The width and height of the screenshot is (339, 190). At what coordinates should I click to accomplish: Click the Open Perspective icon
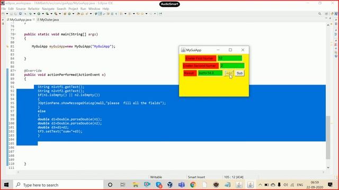pos(327,14)
